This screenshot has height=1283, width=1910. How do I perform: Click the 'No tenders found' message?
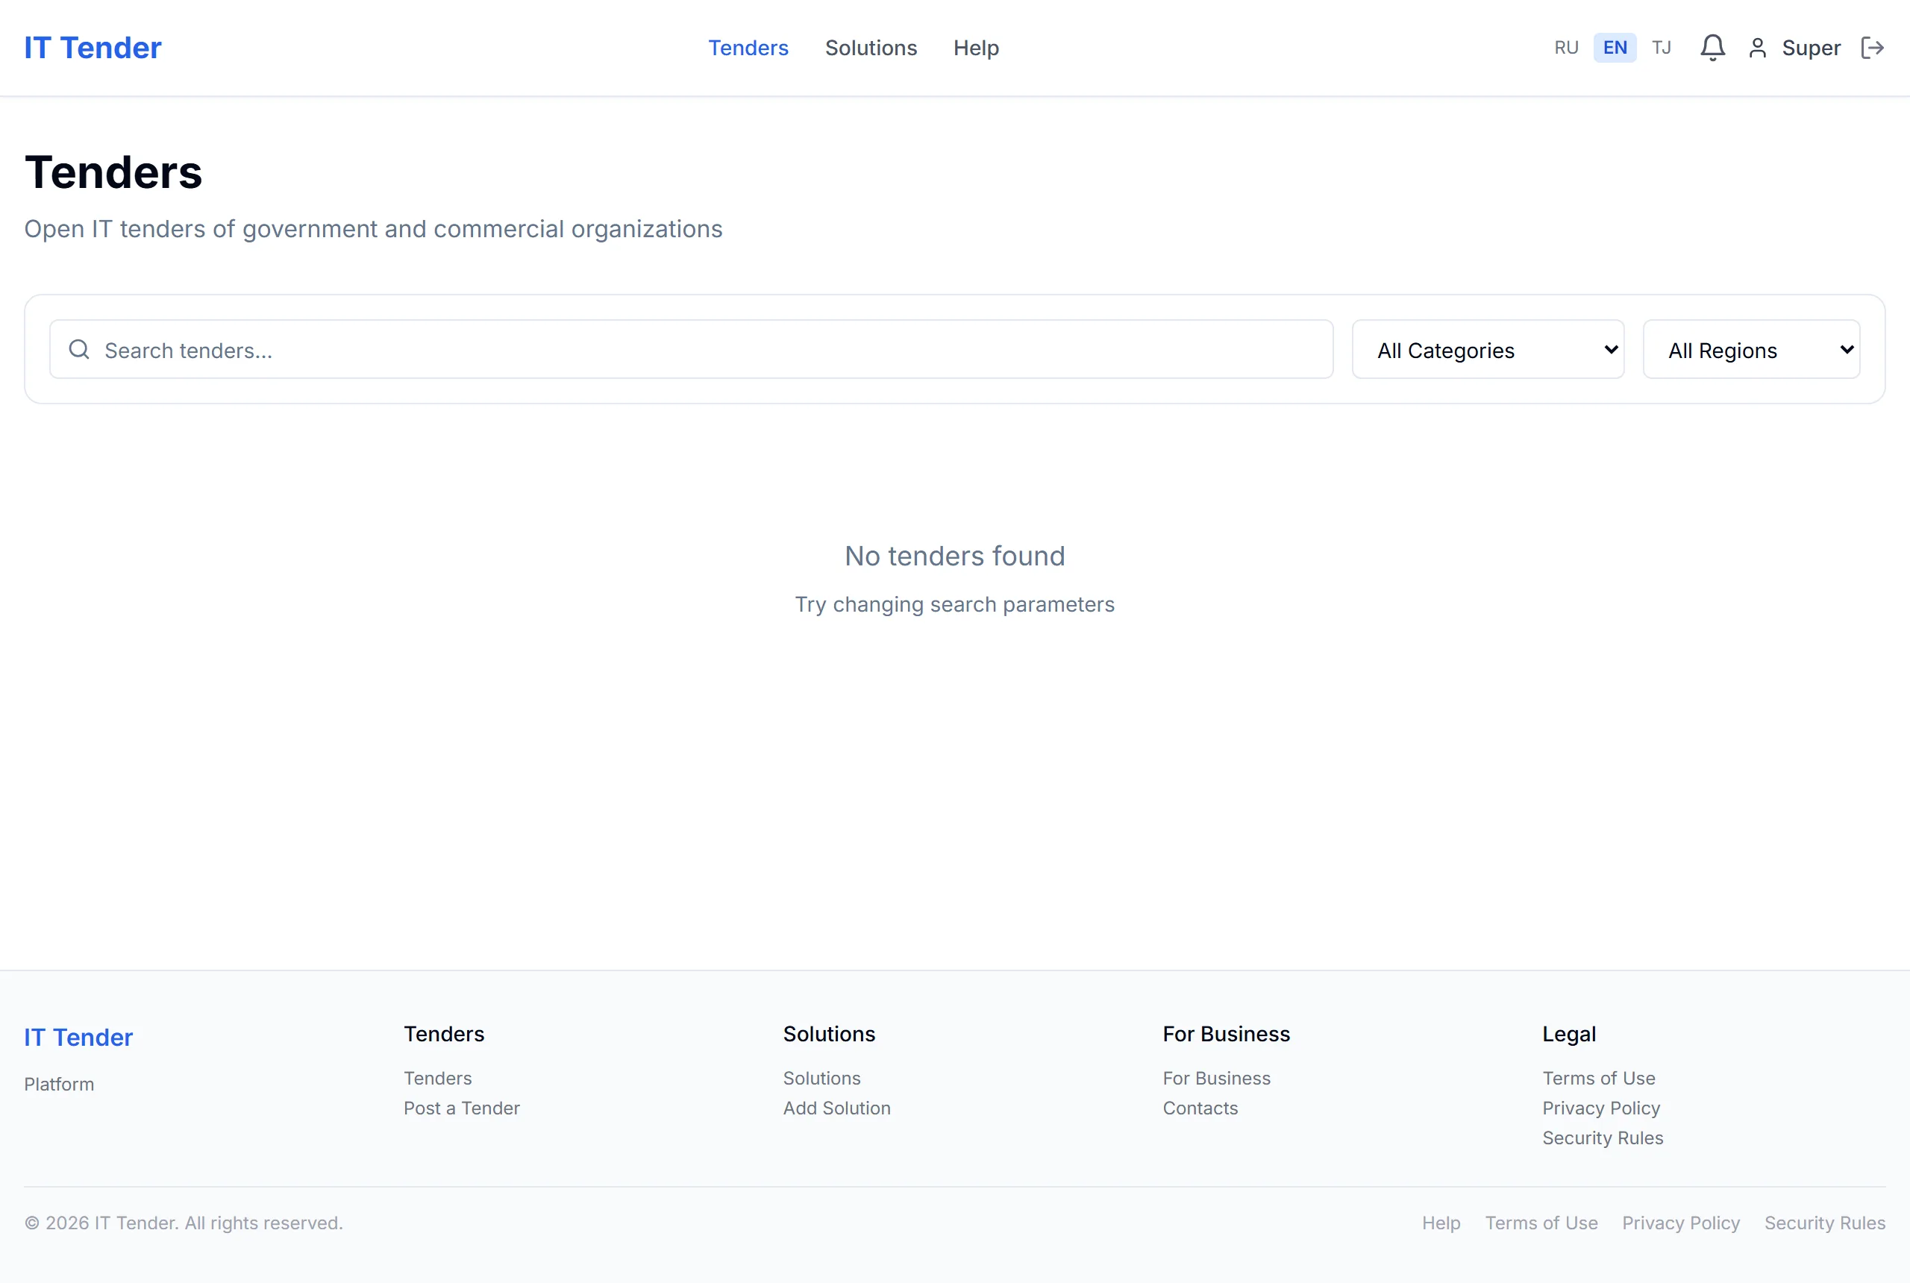(954, 556)
